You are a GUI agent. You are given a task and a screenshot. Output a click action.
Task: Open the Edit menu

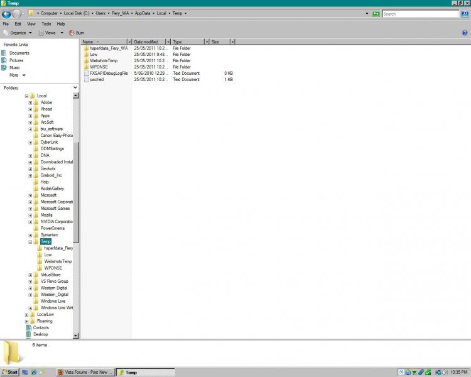point(18,24)
